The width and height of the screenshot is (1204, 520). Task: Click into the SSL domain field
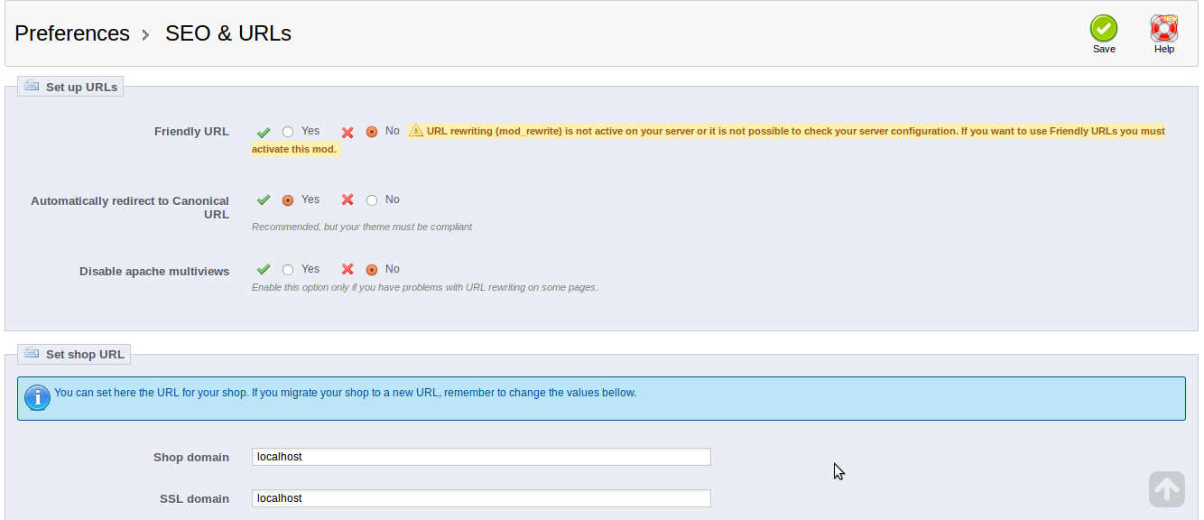click(481, 498)
